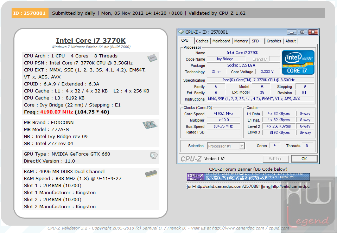337x233 pixels.
Task: Click the Core Voltage value 2.232 V
Action: click(x=268, y=71)
